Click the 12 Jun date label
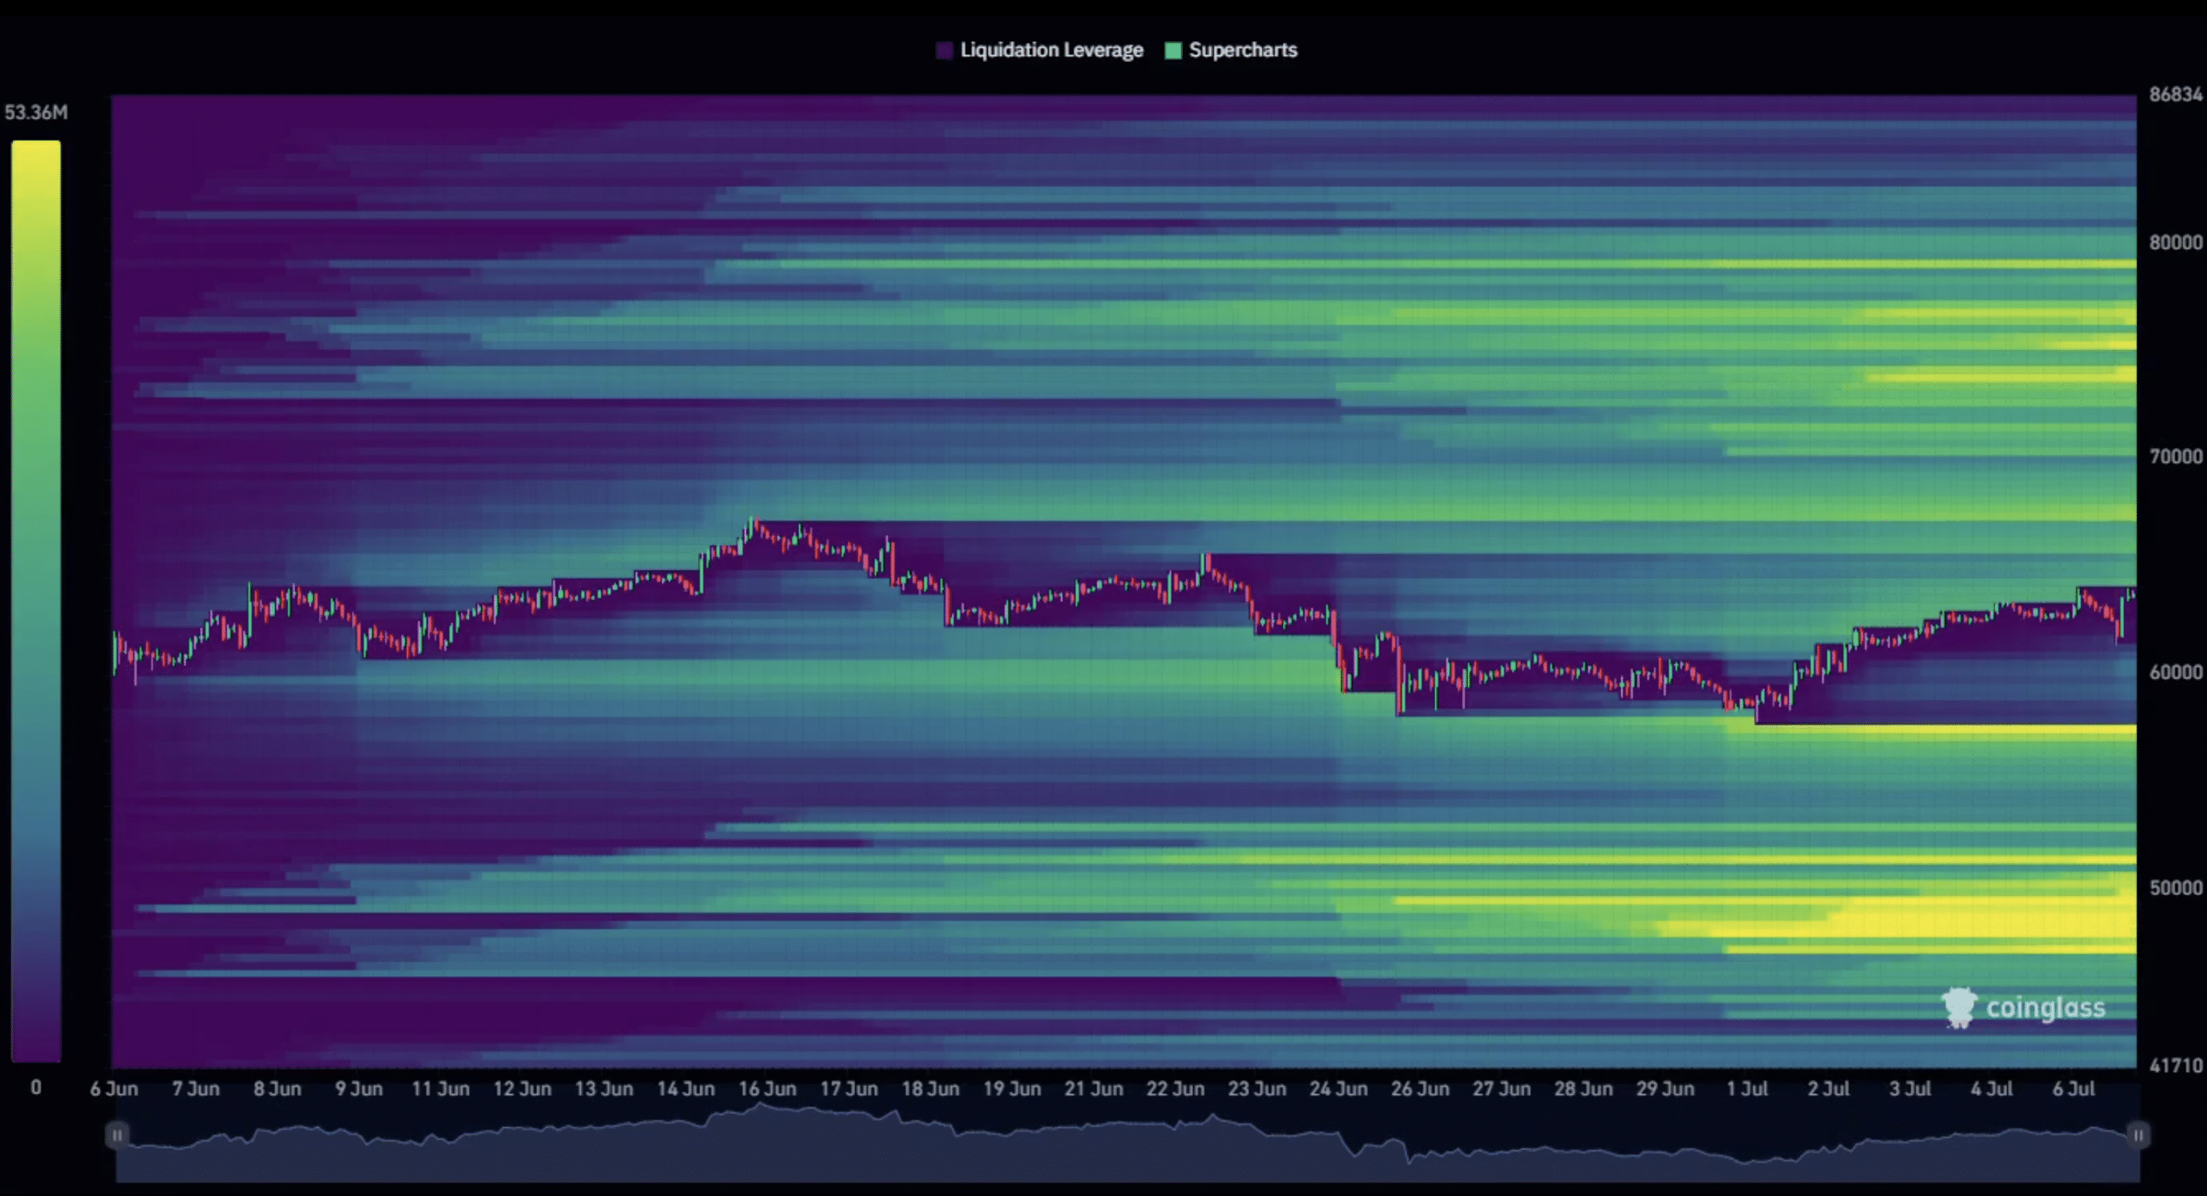This screenshot has width=2207, height=1196. 522,1089
